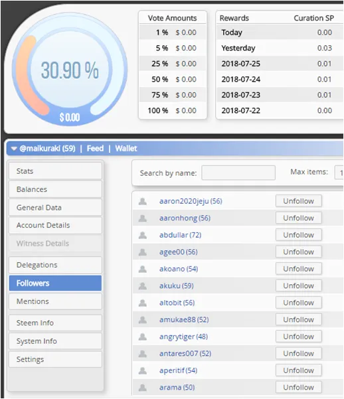The height and width of the screenshot is (399, 344).
Task: Open the Steem Info section
Action: 55,323
